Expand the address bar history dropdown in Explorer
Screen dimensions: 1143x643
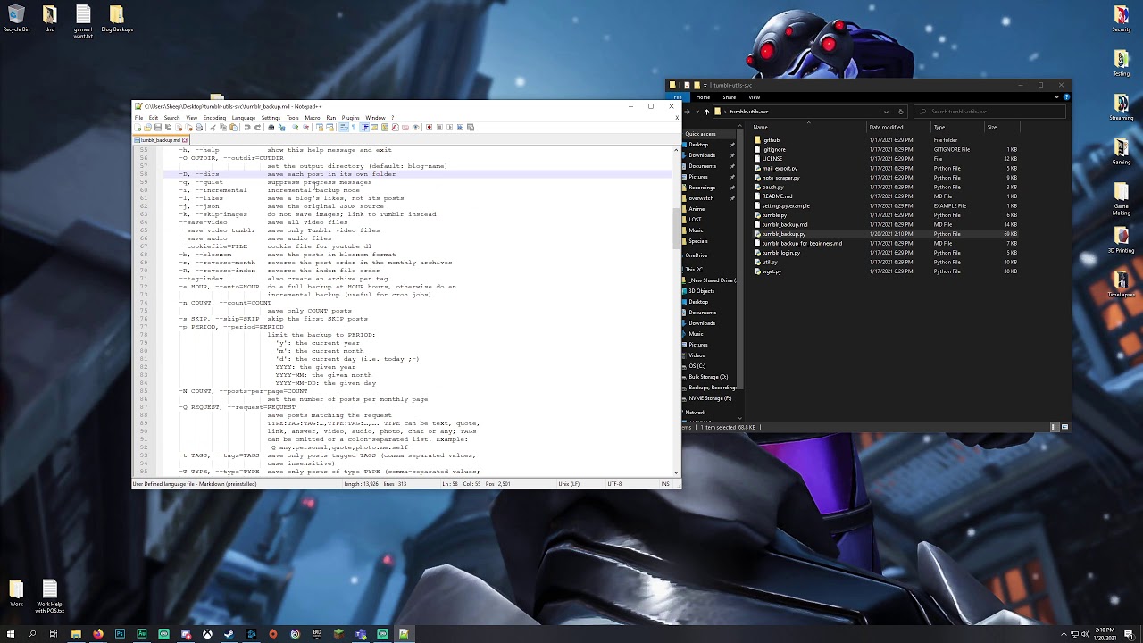point(886,112)
